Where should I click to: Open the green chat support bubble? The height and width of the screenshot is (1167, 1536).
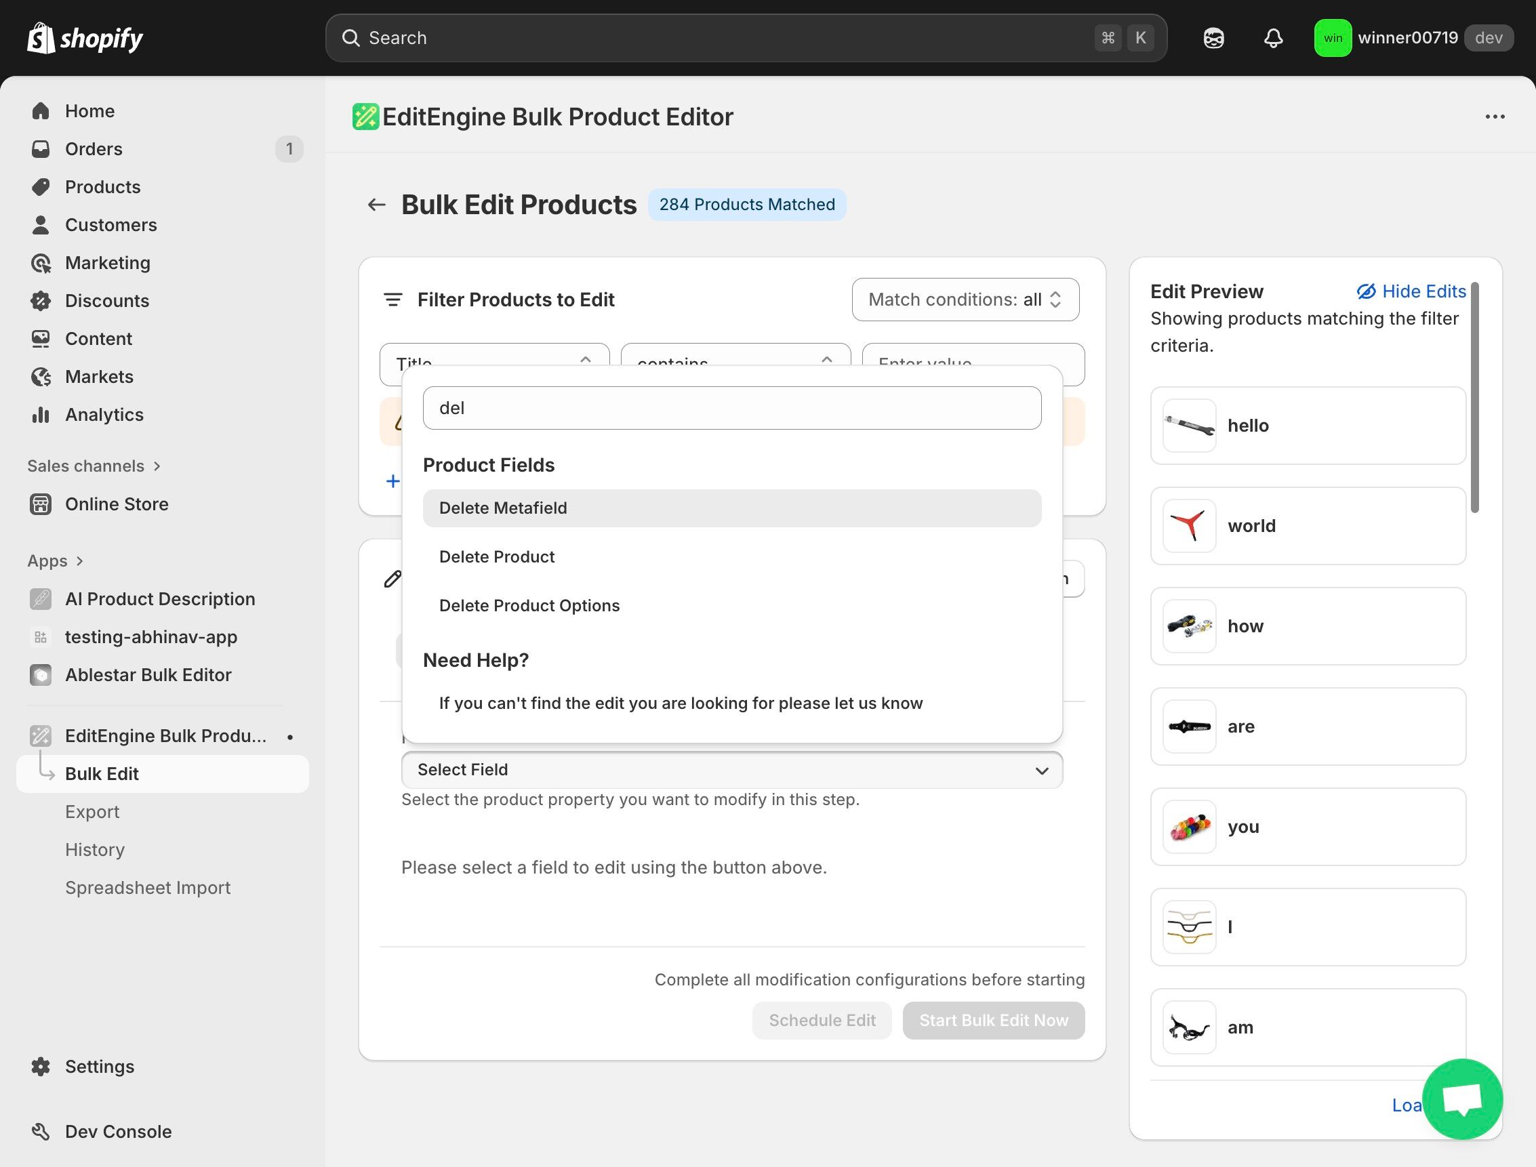pos(1461,1099)
